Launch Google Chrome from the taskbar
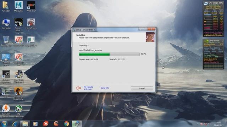This screenshot has height=127, width=227. point(67,124)
